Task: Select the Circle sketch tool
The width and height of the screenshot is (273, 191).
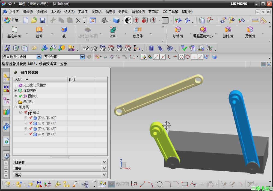Action: click(x=159, y=184)
